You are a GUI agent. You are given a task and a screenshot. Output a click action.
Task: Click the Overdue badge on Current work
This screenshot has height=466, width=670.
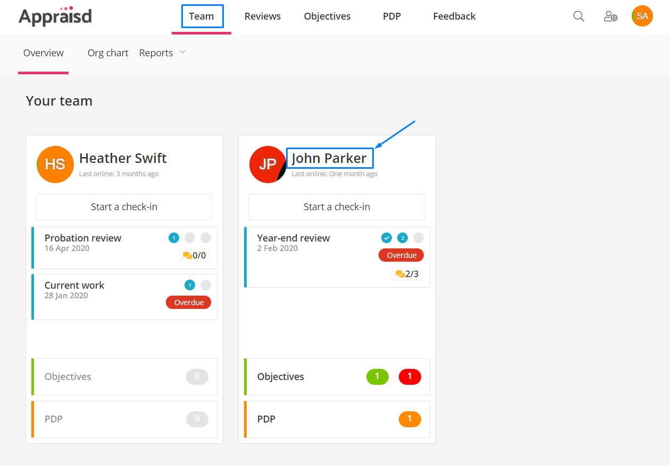pyautogui.click(x=189, y=303)
